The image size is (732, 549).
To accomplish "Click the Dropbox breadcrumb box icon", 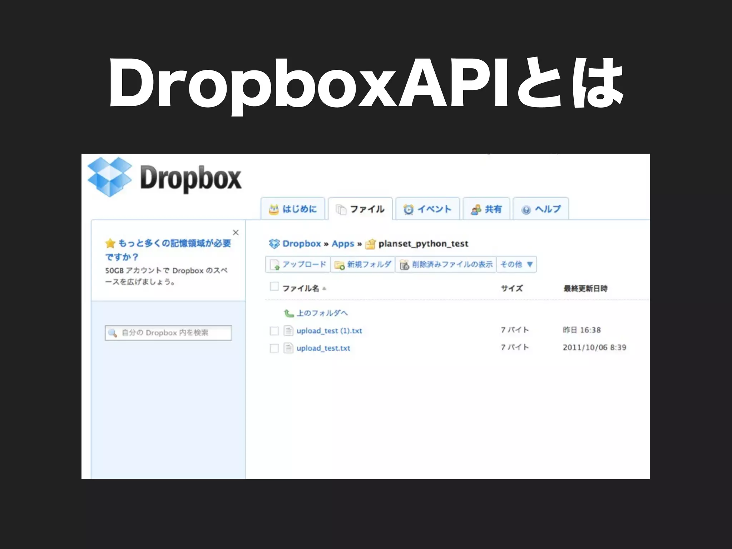I will [x=274, y=244].
